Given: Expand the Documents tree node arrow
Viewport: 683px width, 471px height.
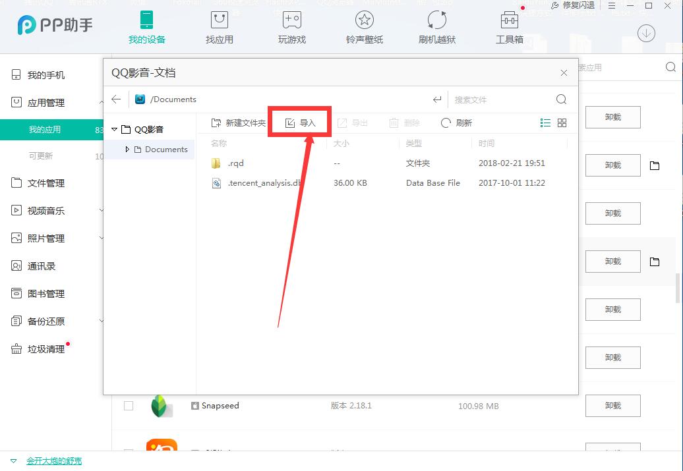Looking at the screenshot, I should (127, 150).
